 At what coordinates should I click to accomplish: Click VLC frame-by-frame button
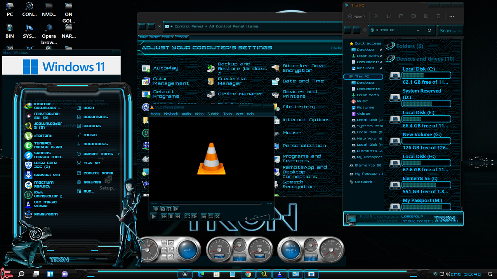[176, 209]
